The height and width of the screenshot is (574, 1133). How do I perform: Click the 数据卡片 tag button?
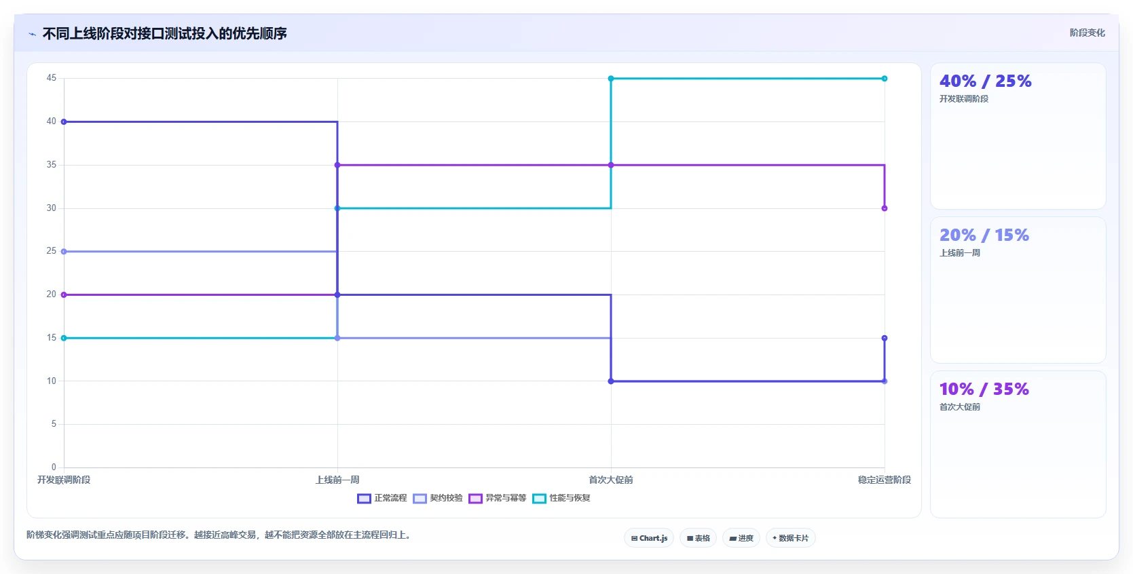tap(790, 538)
